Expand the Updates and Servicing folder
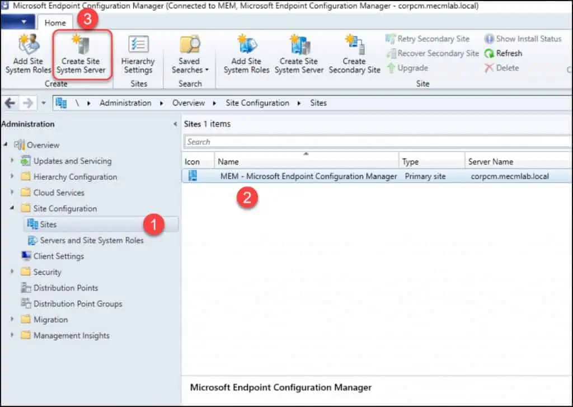Image resolution: width=573 pixels, height=407 pixels. pos(13,161)
